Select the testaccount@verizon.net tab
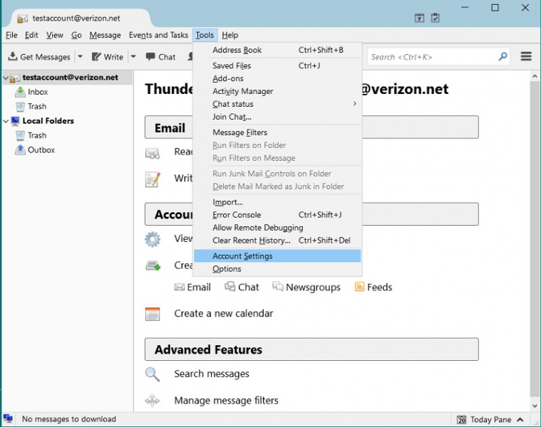The width and height of the screenshot is (541, 427). [x=81, y=19]
